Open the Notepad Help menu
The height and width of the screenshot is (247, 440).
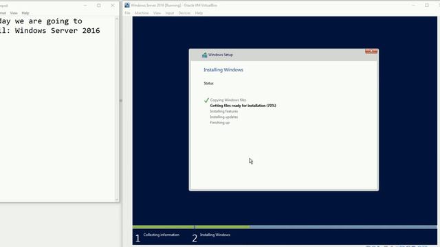[25, 13]
